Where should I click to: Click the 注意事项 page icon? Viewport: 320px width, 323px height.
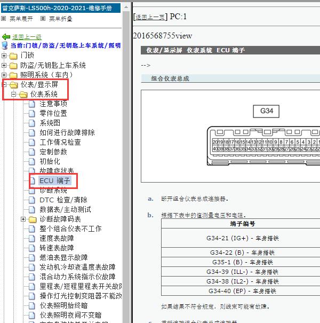coord(32,104)
